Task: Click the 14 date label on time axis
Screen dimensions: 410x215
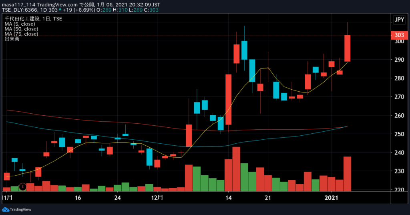Action: (229, 197)
